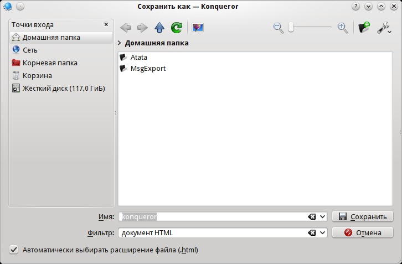The width and height of the screenshot is (402, 264).
Task: Open the wrench options menu
Action: pos(384,28)
